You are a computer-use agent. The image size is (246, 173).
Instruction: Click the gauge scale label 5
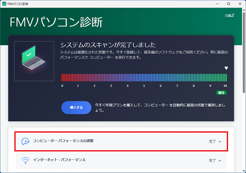coord(144,86)
